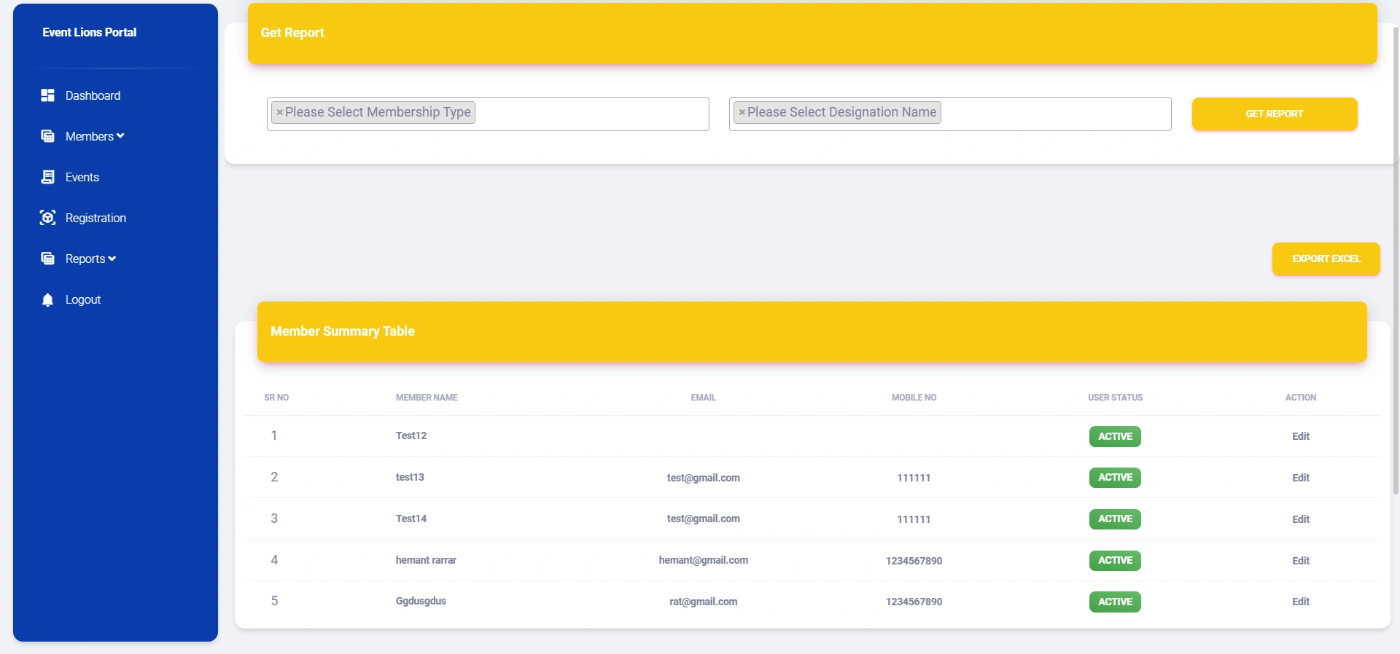Edit the hemant rarrar member row
The width and height of the screenshot is (1400, 654).
[x=1300, y=561]
